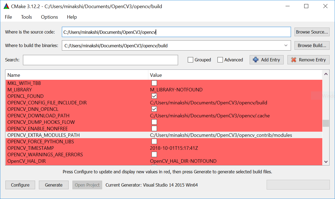The image size is (335, 199).
Task: Click the vertical scrollbar thumb of cache list
Action: [x=326, y=123]
